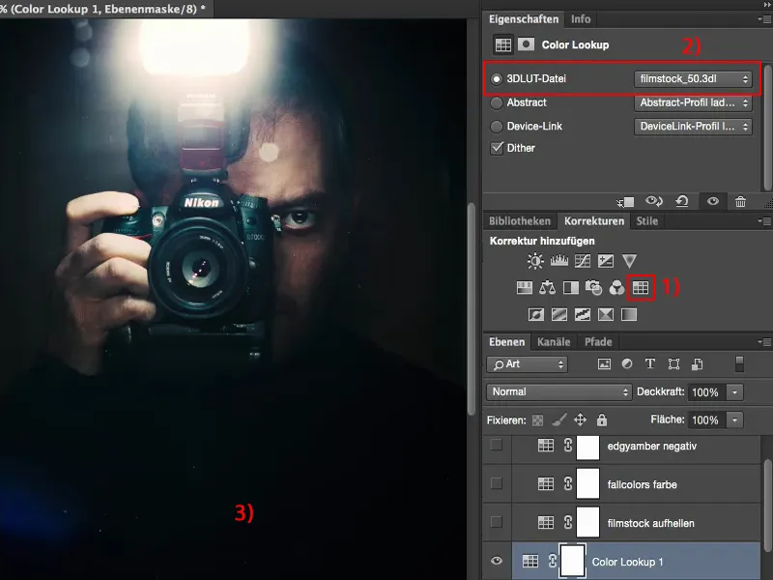
Task: Select the Color Lookup adjustment icon
Action: (643, 287)
